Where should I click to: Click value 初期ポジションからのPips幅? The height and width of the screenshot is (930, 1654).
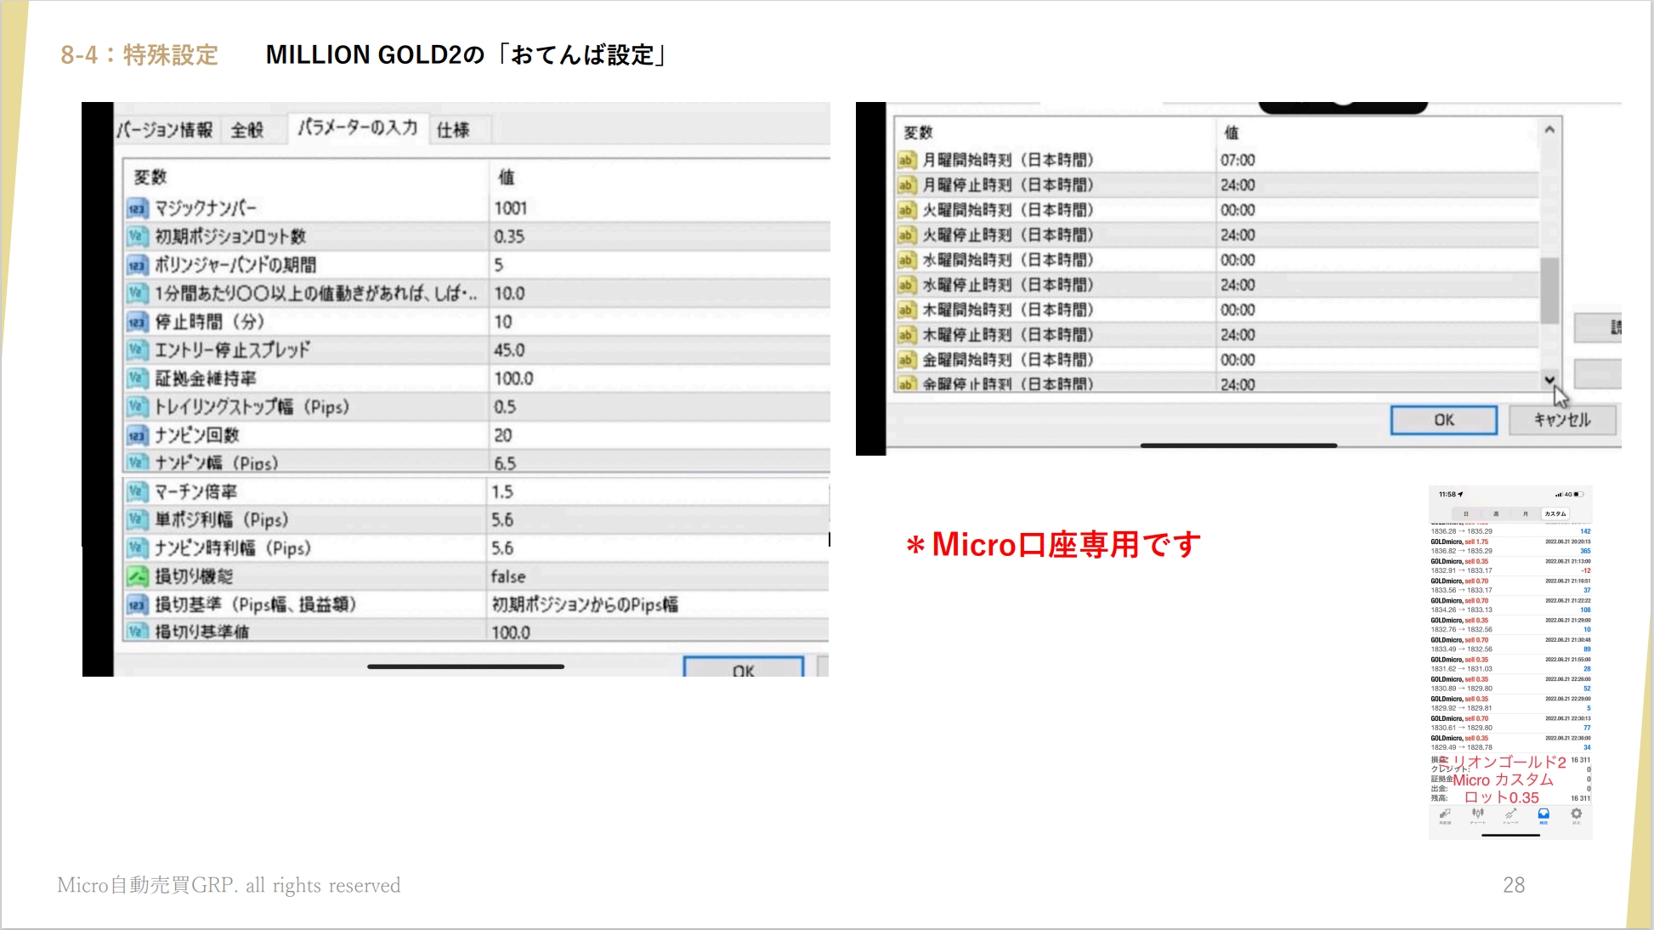pos(585,604)
